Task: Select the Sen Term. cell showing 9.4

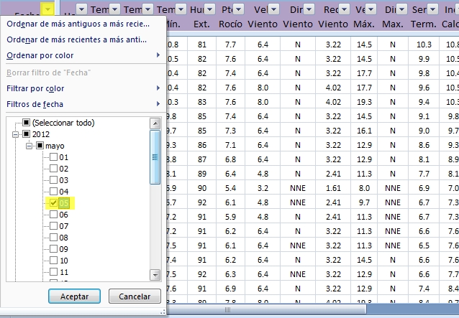Action: pyautogui.click(x=424, y=102)
